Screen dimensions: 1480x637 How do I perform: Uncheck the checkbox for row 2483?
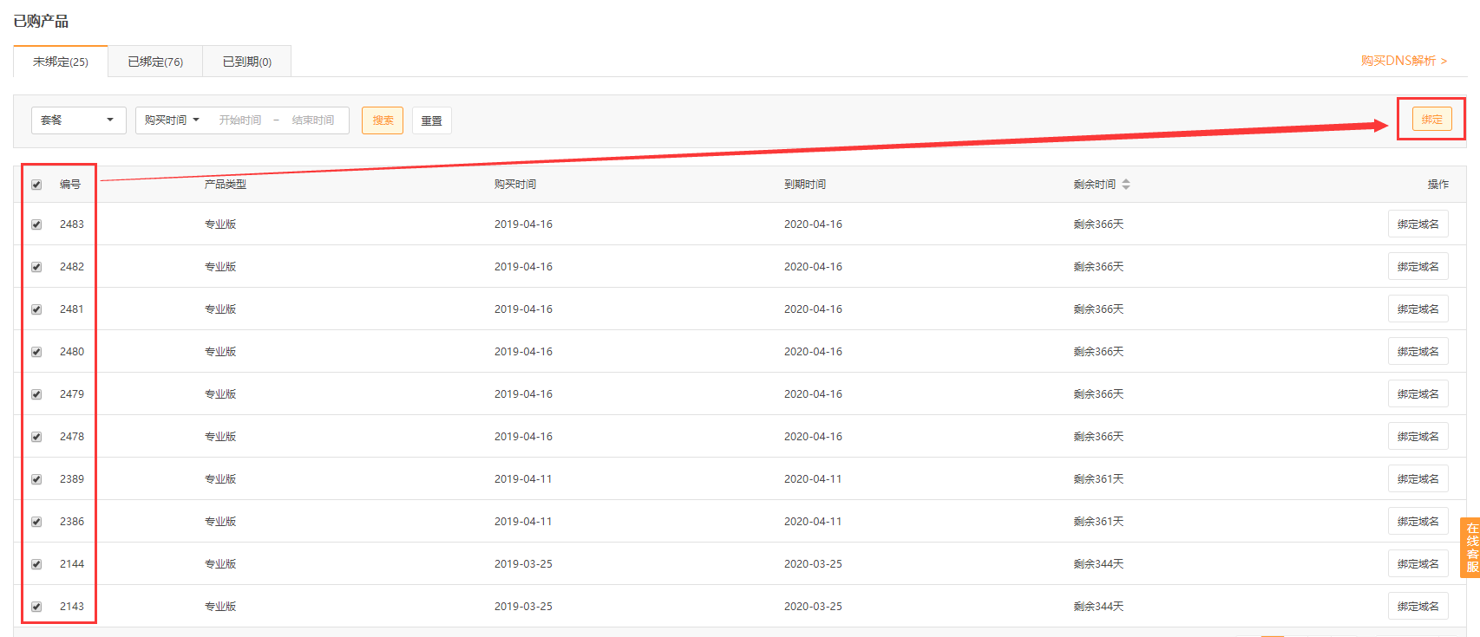coord(36,224)
